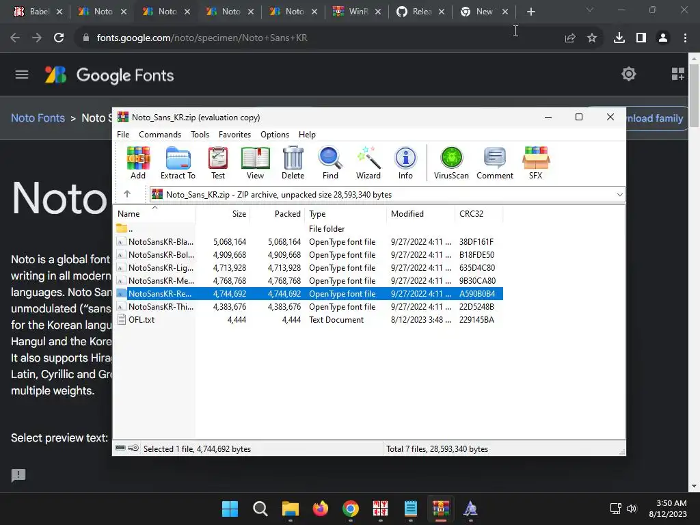
Task: Click the key password icon in status bar
Action: click(x=133, y=448)
